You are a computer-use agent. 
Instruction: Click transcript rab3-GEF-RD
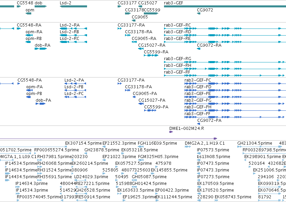pos(177,32)
